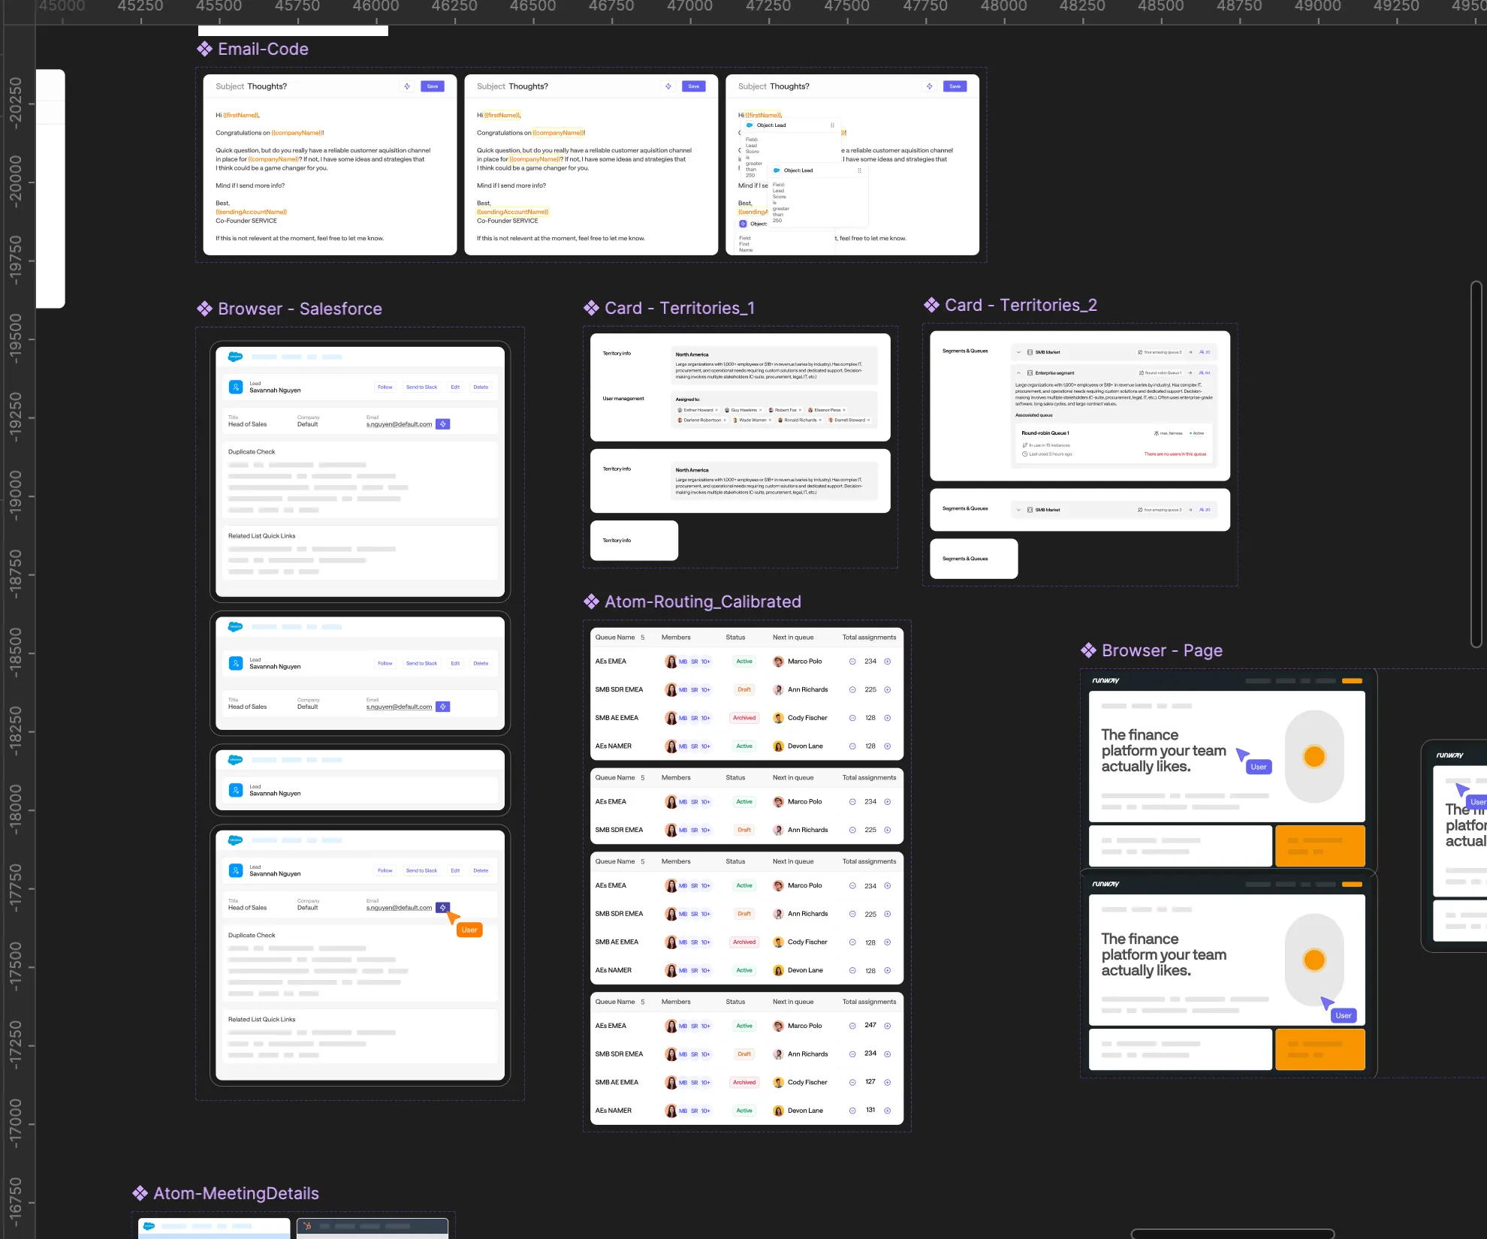Click the HubSpot logo in Atom-MeetingDetails
1487x1239 pixels.
coord(307,1226)
